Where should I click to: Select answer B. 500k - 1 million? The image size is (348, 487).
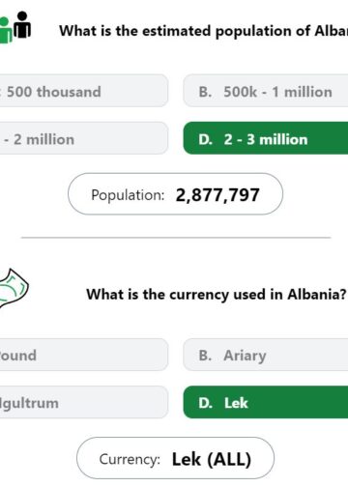pos(266,91)
